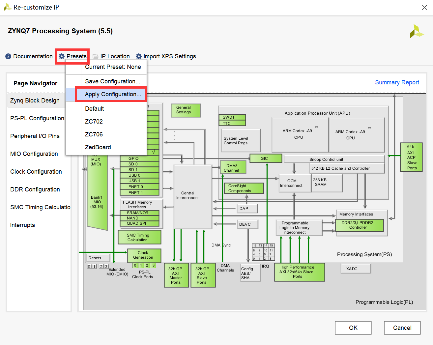Click the 64b AXI ACP Slave Ports block
Screen dimensions: 433x345
(411, 157)
